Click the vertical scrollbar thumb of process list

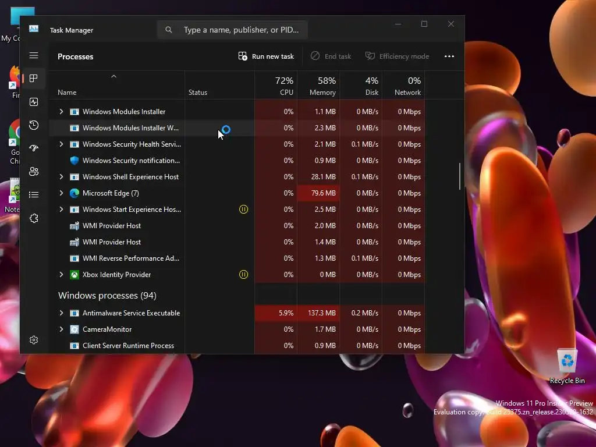460,176
